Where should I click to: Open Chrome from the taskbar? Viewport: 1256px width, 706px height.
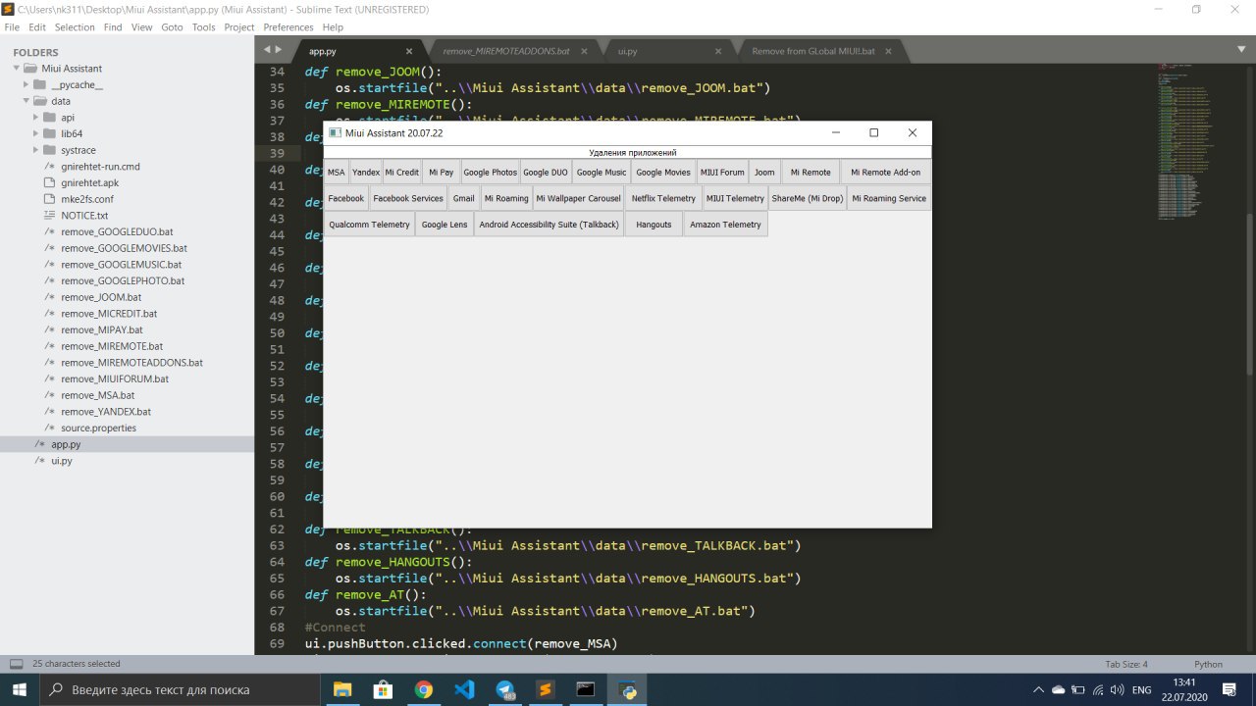pos(423,689)
